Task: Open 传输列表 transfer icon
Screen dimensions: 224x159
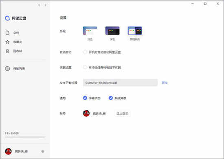Action: coord(7,69)
